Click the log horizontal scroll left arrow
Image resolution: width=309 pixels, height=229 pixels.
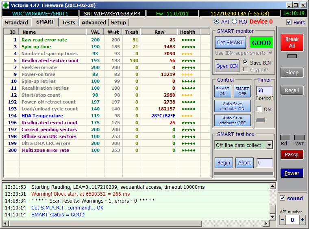click(5, 223)
